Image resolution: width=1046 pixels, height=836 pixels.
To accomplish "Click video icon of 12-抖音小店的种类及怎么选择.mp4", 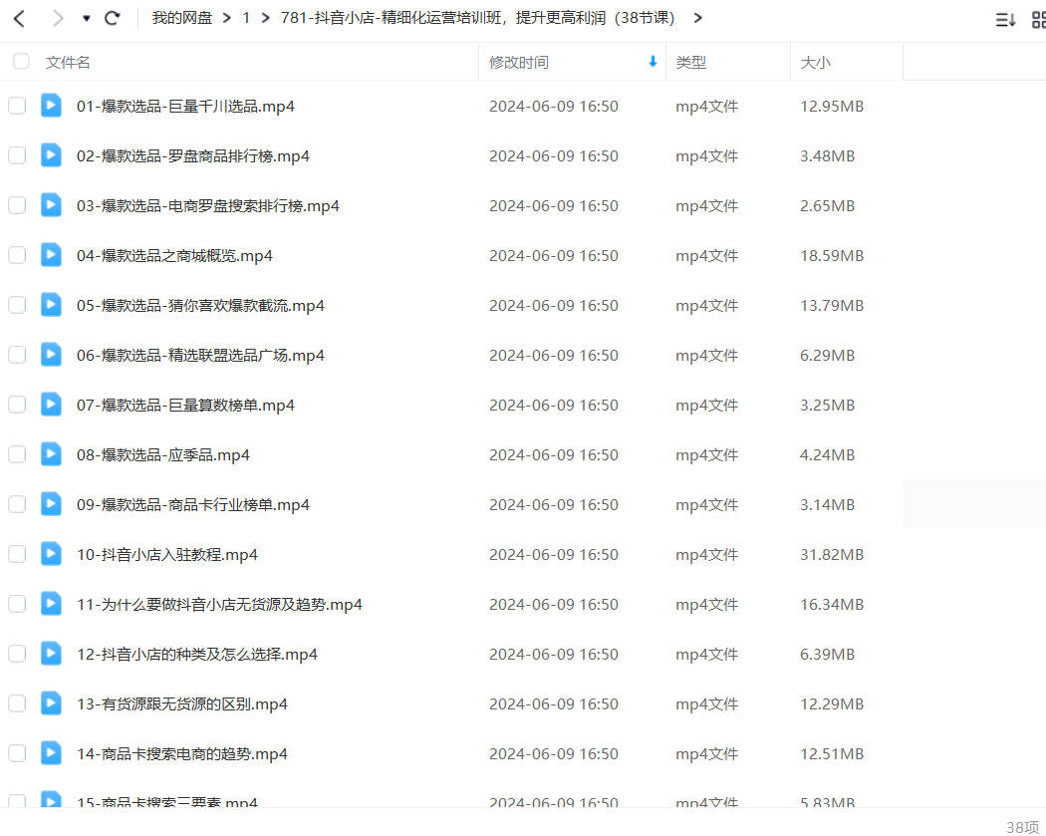I will pyautogui.click(x=51, y=654).
